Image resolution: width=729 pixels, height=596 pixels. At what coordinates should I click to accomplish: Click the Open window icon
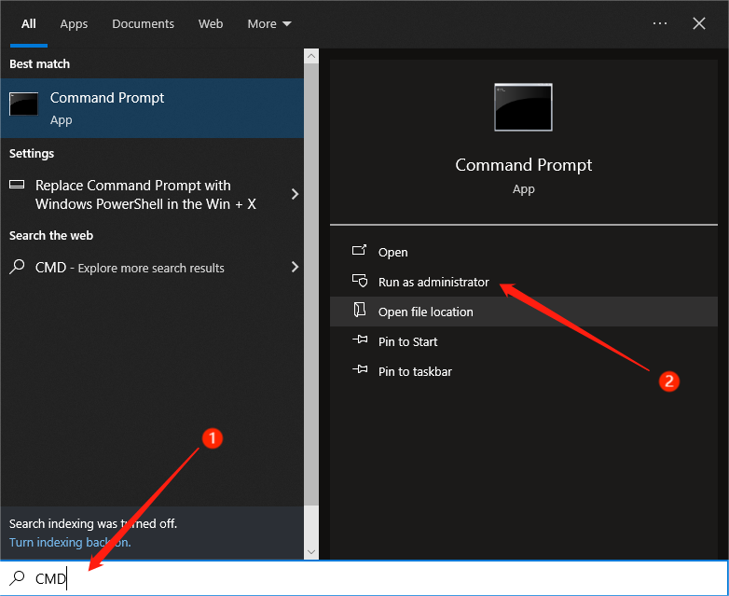point(359,251)
